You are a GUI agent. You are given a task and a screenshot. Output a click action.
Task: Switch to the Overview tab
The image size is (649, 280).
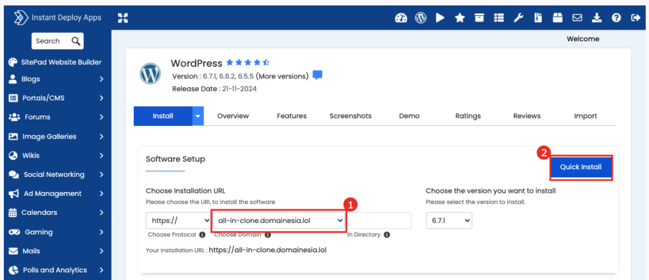pos(233,116)
